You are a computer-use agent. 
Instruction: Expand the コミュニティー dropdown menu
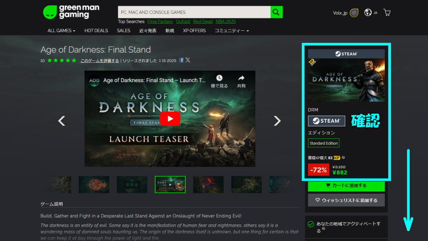click(x=231, y=30)
